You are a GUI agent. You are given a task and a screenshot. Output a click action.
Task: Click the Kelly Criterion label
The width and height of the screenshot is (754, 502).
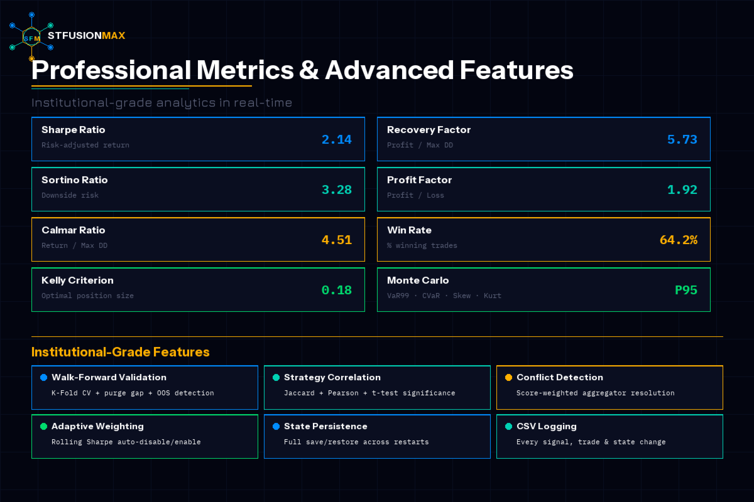[x=77, y=280]
